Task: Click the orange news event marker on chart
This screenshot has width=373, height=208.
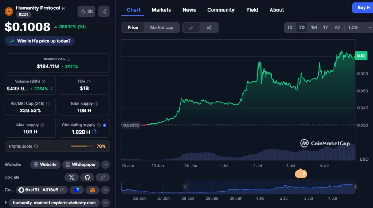Action: point(301,174)
